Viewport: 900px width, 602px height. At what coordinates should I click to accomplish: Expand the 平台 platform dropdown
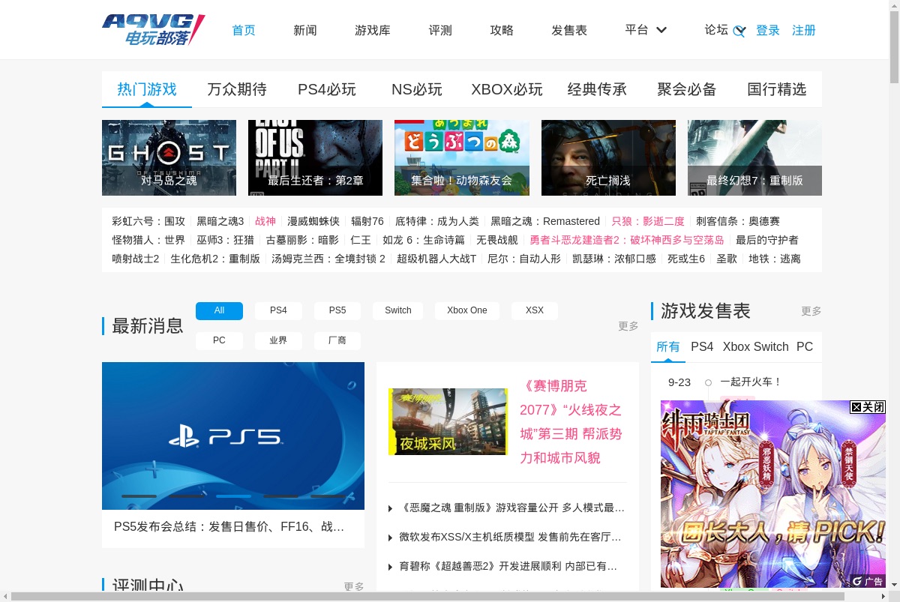click(x=646, y=30)
